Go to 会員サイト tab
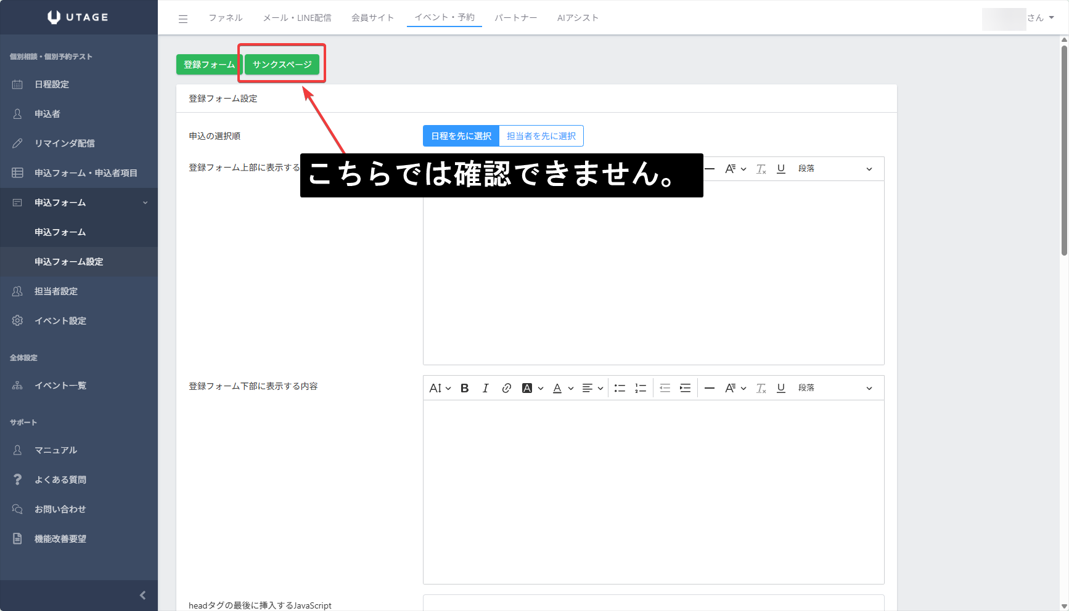Image resolution: width=1069 pixels, height=611 pixels. [x=372, y=18]
